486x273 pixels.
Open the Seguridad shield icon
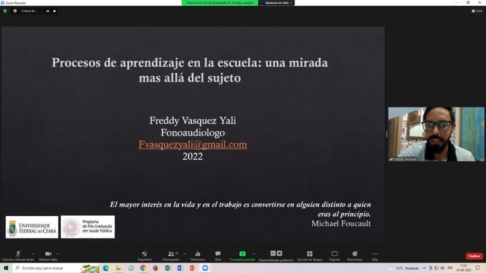[144, 254]
